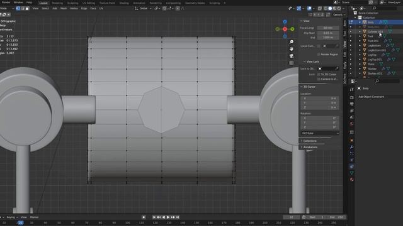Open the View Layer properties tab icon

coord(351,110)
